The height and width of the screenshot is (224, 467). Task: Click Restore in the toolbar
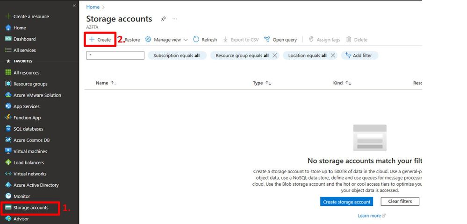tap(132, 40)
